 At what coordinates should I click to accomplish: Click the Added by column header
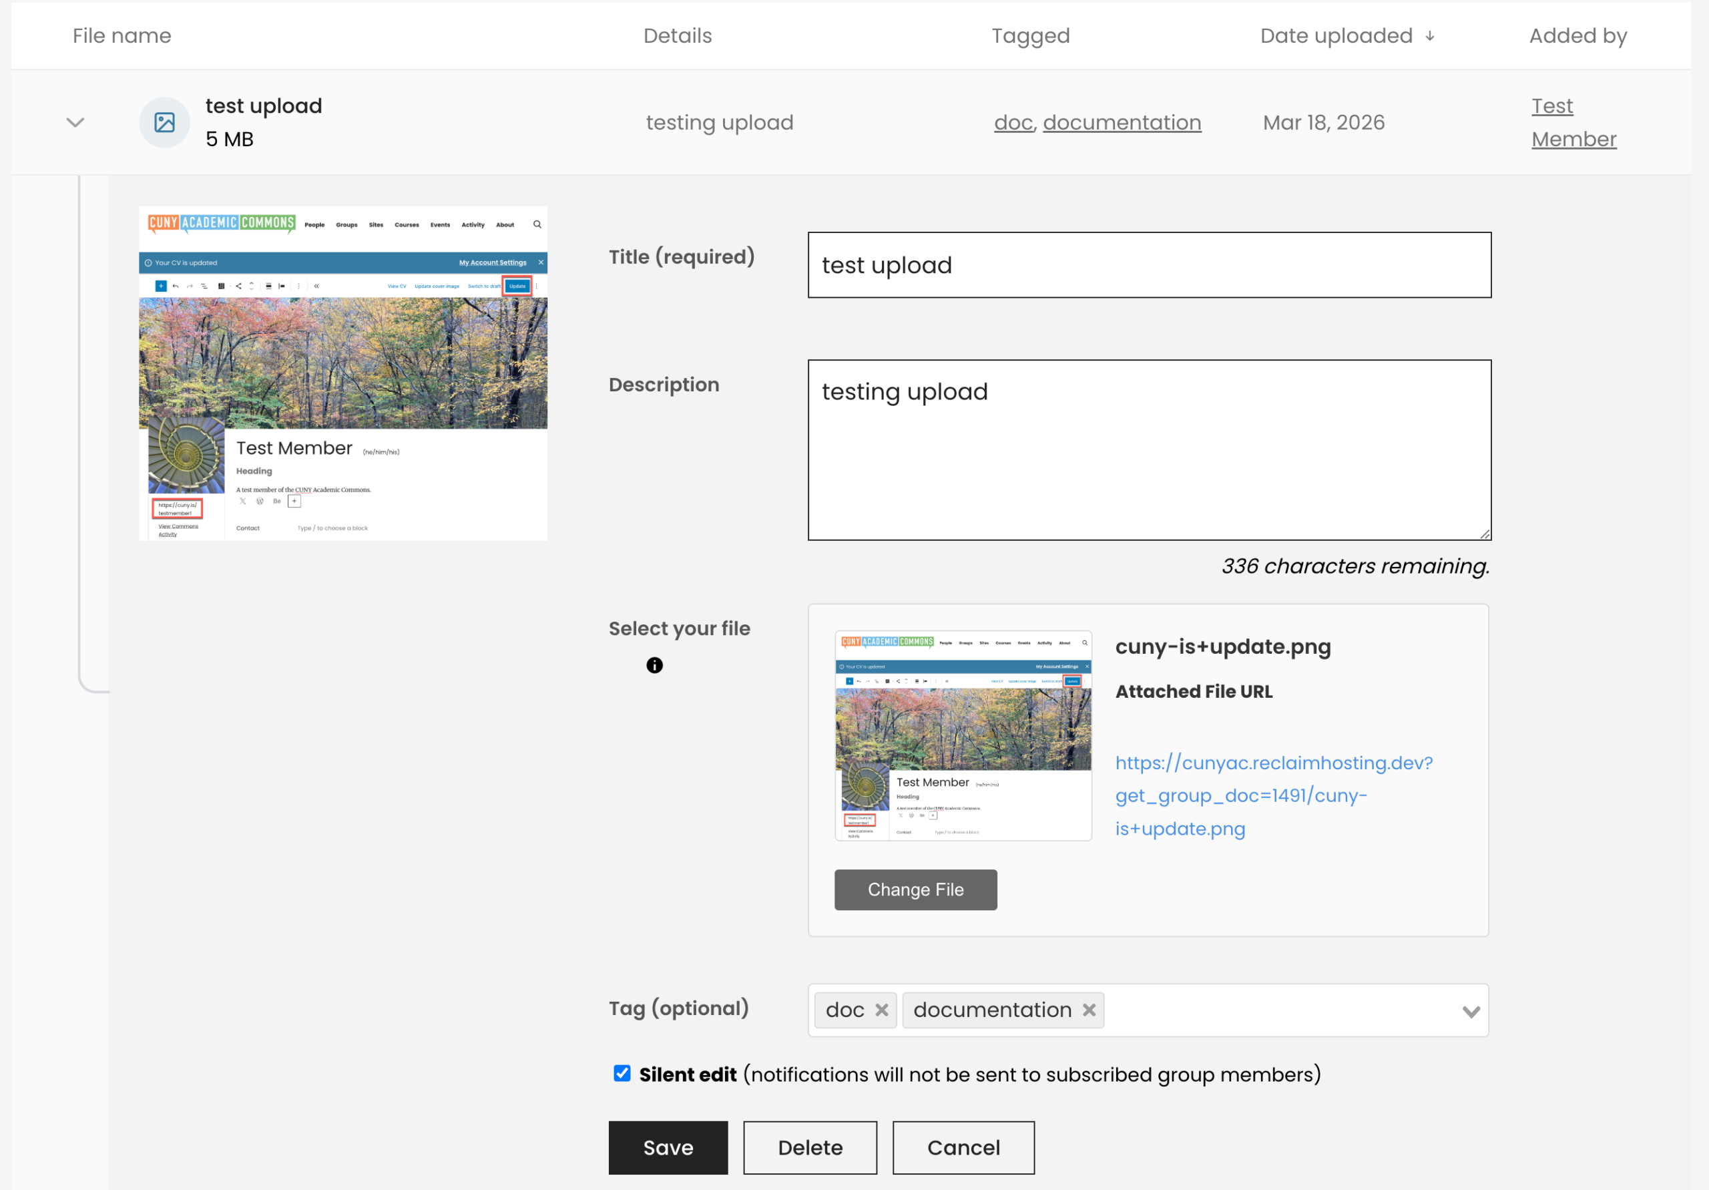point(1578,36)
